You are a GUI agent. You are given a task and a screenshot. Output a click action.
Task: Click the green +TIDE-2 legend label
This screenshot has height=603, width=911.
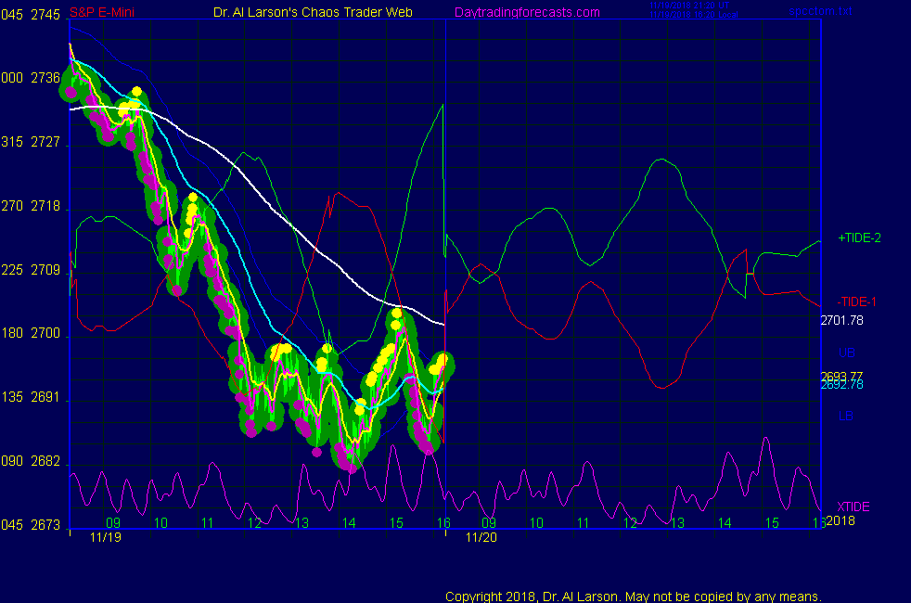pos(859,238)
